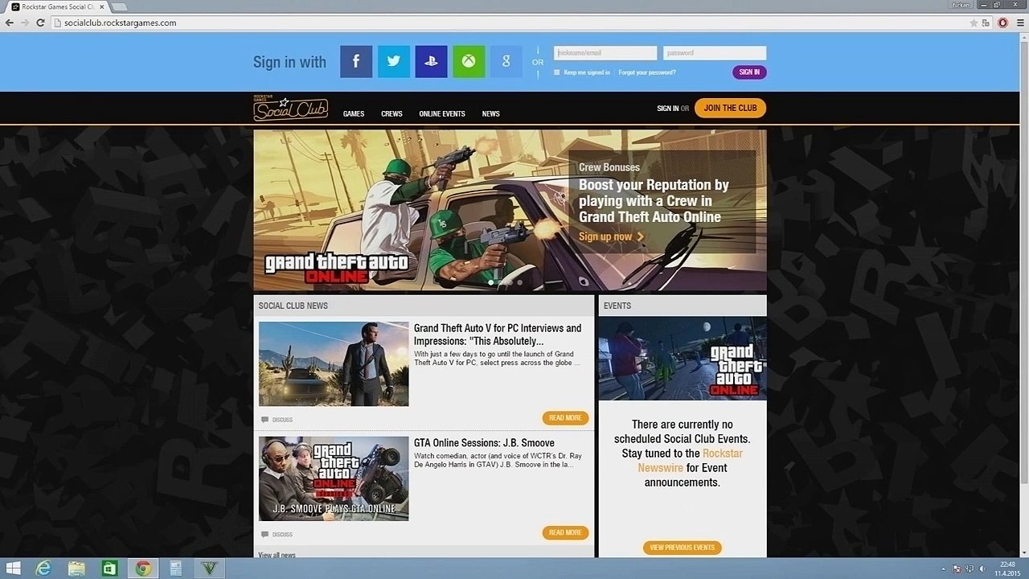Open the News menu
This screenshot has height=579, width=1029.
491,114
